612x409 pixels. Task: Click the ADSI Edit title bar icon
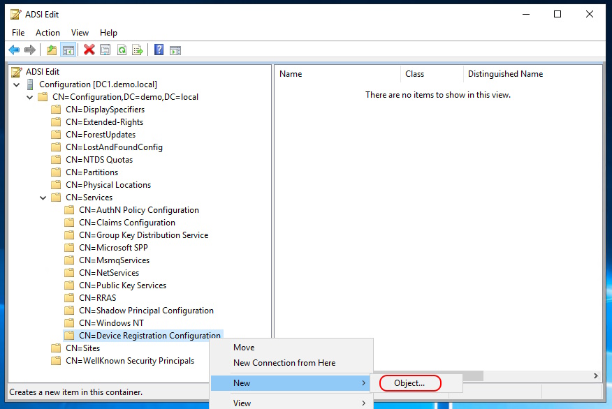[x=15, y=15]
